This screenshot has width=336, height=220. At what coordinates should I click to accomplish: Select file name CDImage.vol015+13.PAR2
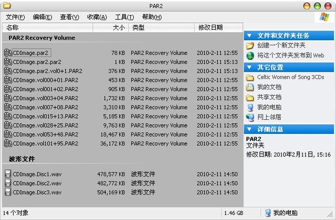coord(45,116)
